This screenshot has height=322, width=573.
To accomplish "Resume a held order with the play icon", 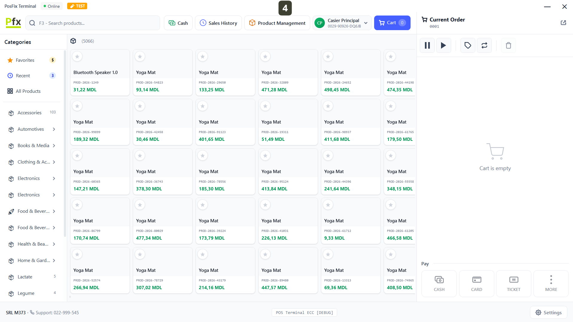I will coord(443,45).
